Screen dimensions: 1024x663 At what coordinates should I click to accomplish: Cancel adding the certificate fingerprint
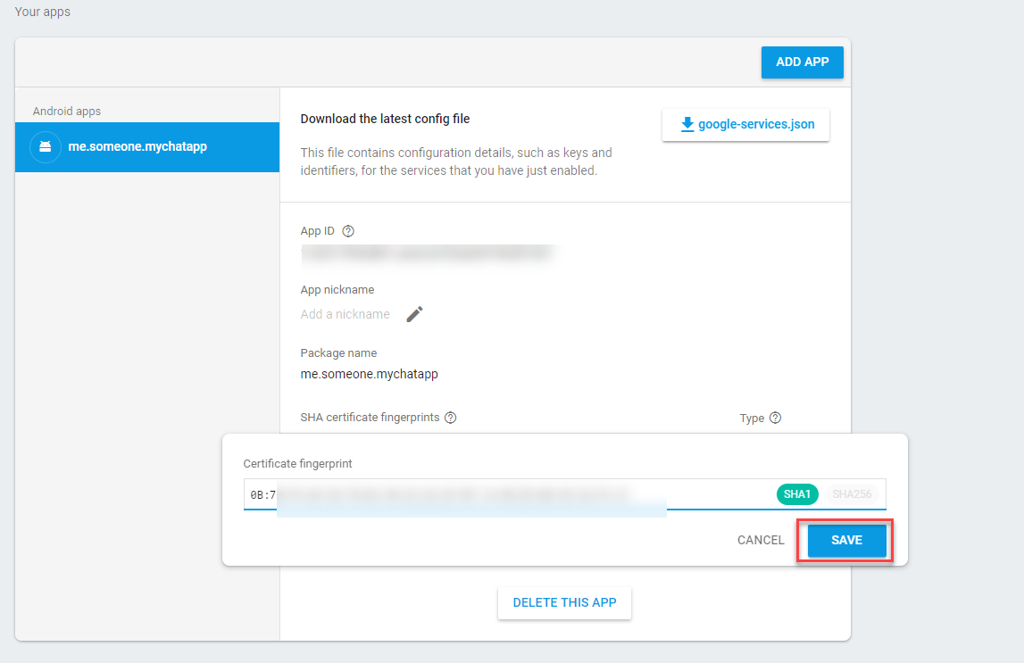click(761, 540)
